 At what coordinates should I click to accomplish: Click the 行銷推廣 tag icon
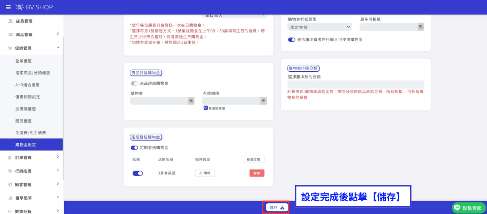[x=10, y=171]
